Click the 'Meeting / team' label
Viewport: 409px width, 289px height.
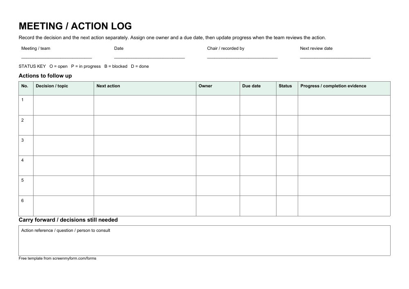[x=36, y=49]
